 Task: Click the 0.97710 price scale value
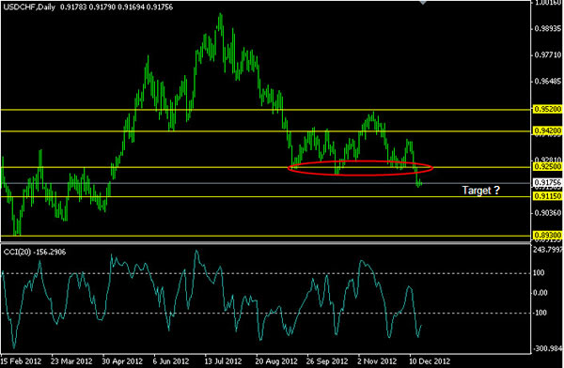548,55
